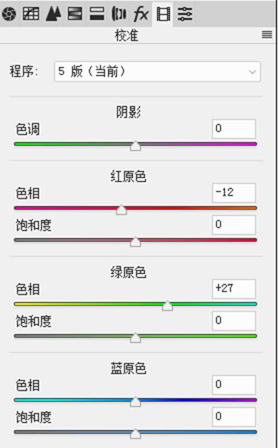The image size is (278, 448).
Task: Click the 蓝原色 饱和度 value field
Action: pyautogui.click(x=234, y=417)
